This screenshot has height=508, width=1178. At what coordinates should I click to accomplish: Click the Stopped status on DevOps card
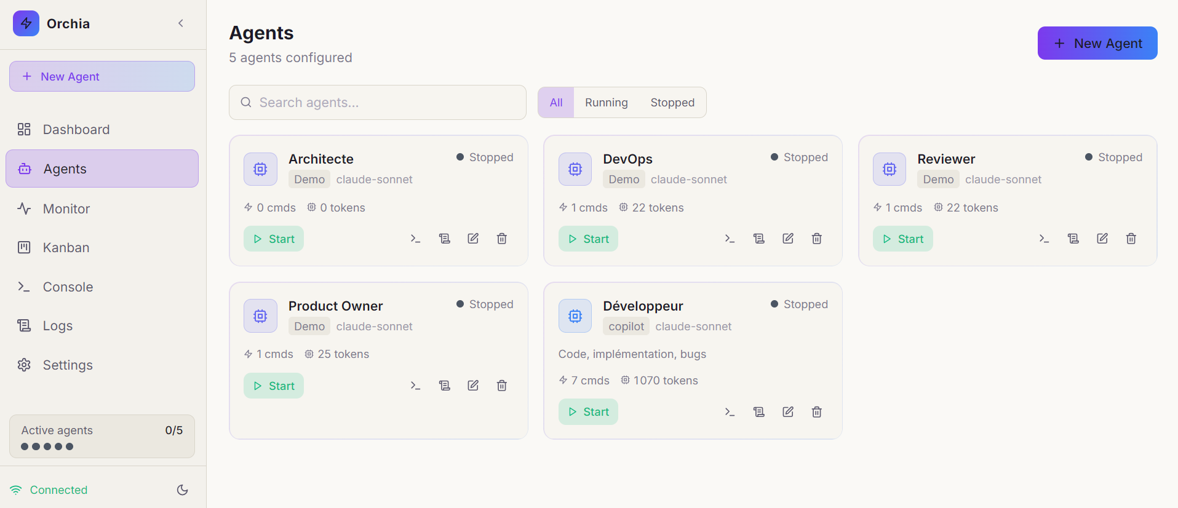(799, 157)
